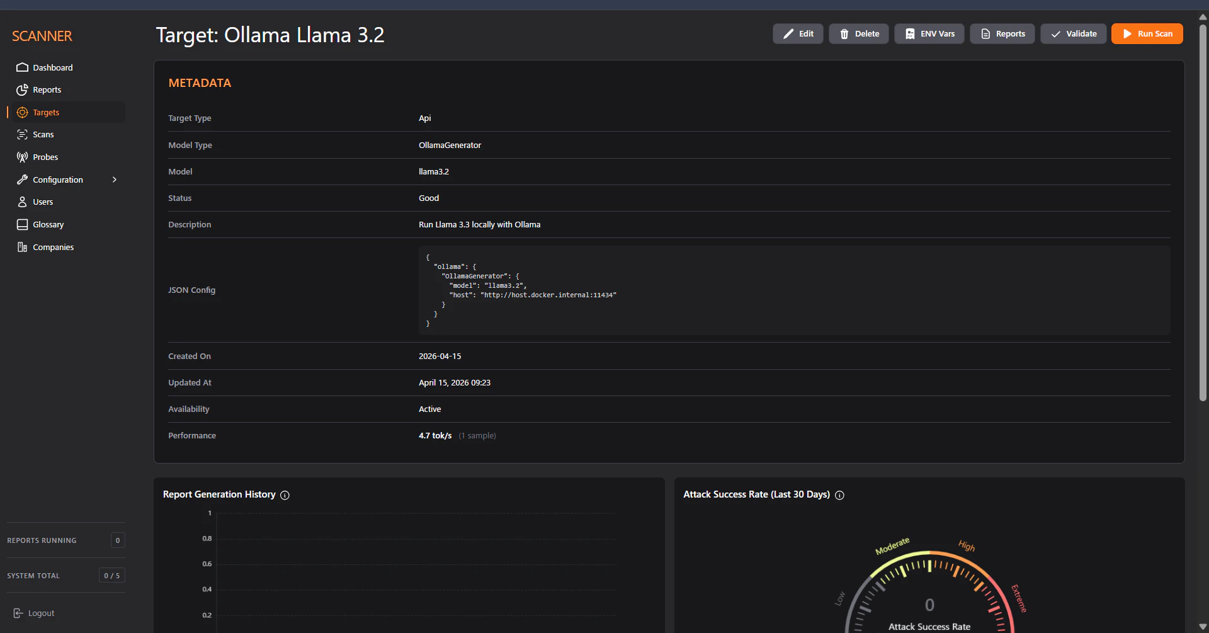Click the Updated At timestamp
1209x633 pixels.
click(455, 383)
